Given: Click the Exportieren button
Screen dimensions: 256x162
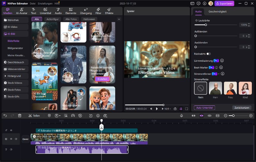Looking at the screenshot, I should pyautogui.click(x=224, y=3).
